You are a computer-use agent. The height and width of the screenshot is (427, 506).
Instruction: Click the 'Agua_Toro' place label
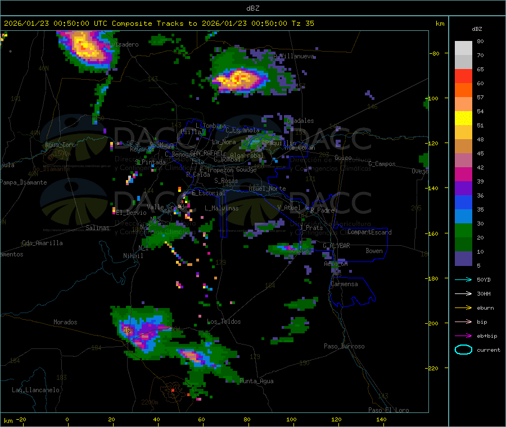pyautogui.click(x=60, y=145)
